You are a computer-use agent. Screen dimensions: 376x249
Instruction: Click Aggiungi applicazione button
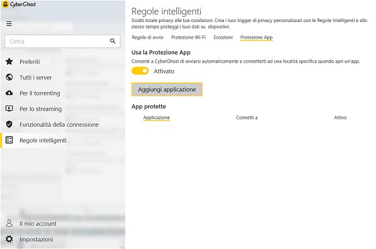click(x=167, y=89)
